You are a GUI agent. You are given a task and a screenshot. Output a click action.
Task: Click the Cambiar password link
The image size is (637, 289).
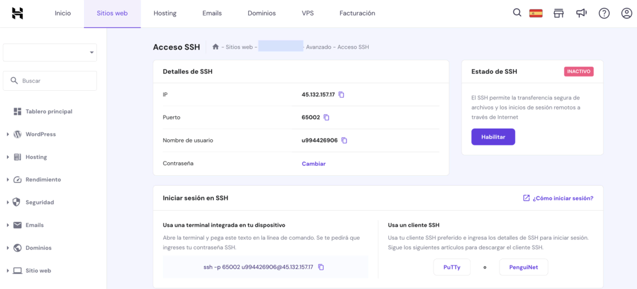pos(314,164)
